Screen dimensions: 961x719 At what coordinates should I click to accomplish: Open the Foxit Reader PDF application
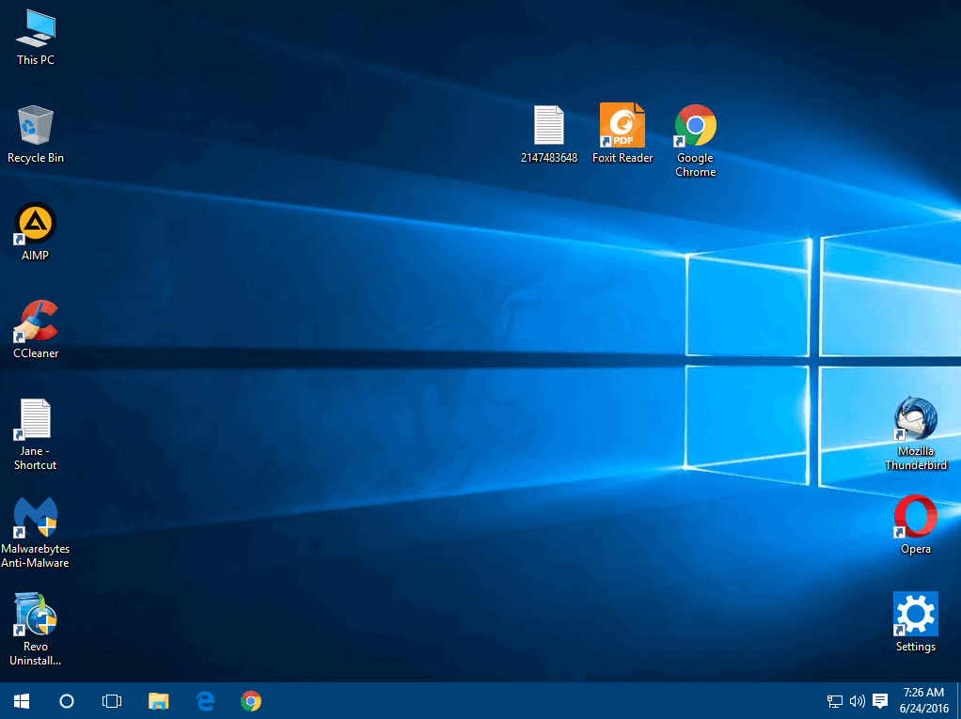pos(622,124)
